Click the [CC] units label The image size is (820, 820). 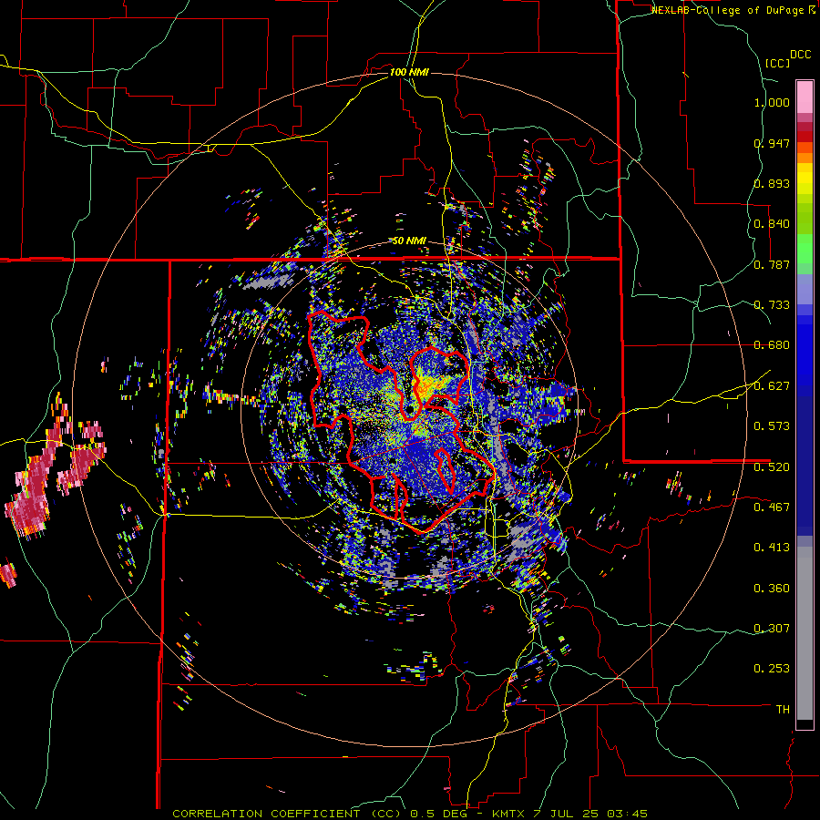[778, 63]
